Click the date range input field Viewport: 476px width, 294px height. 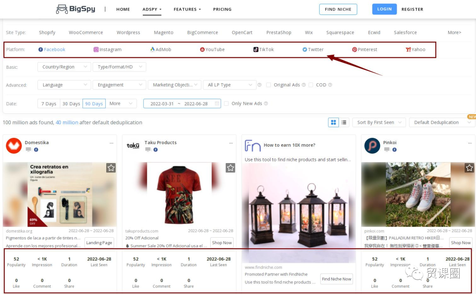click(182, 104)
